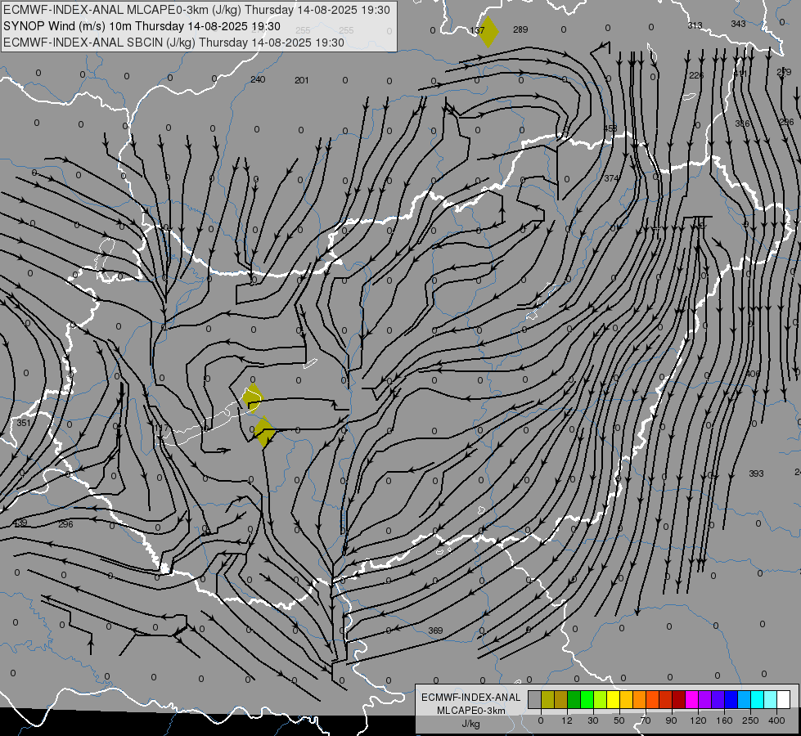Click the map value 411
Viewport: 801px width, 736px height.
(740, 74)
